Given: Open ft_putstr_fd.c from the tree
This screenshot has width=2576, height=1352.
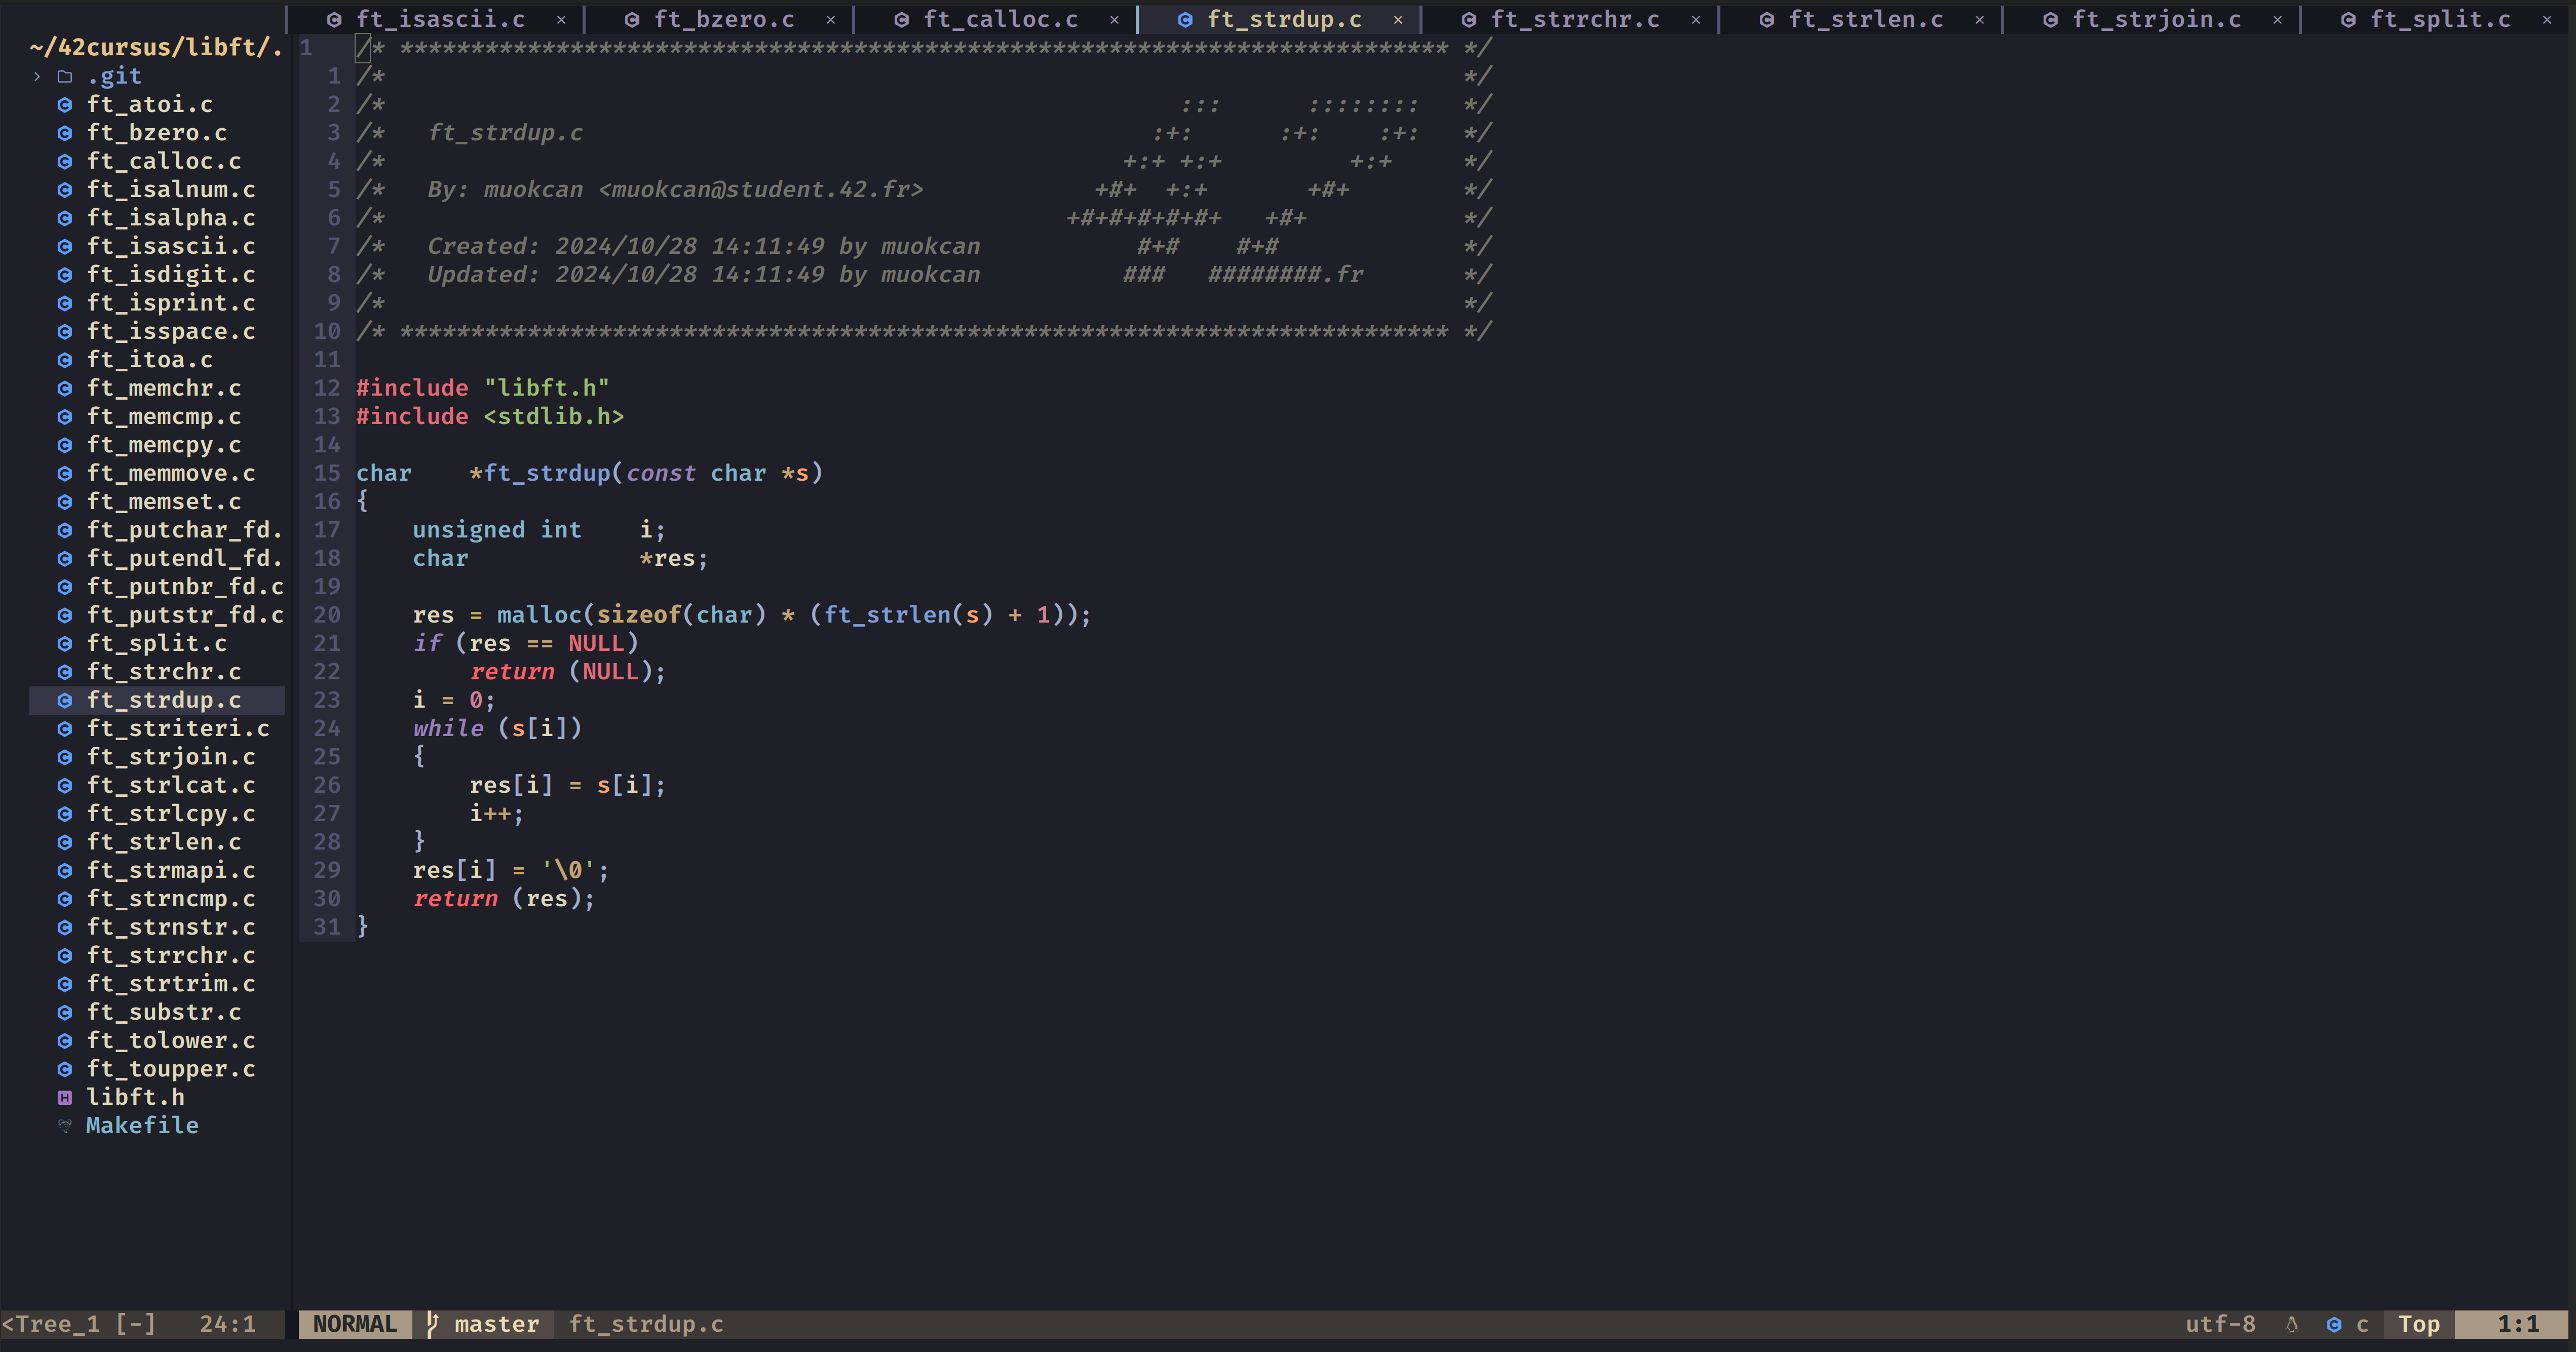Looking at the screenshot, I should coord(185,615).
